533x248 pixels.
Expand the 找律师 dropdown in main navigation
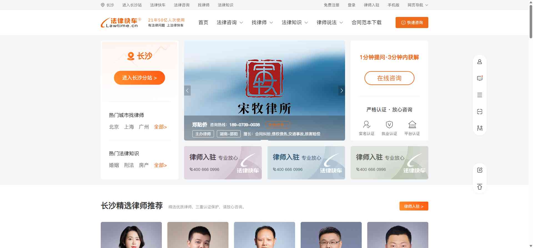click(262, 22)
